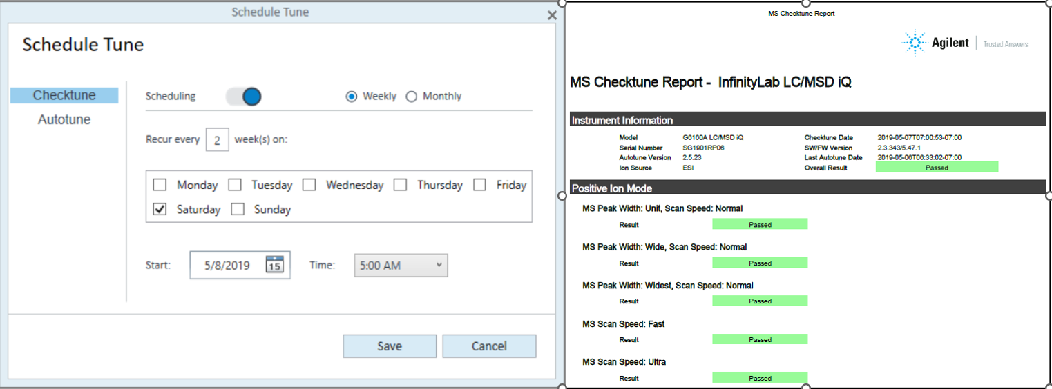Select the Monthly radio button
The image size is (1052, 389).
(412, 97)
